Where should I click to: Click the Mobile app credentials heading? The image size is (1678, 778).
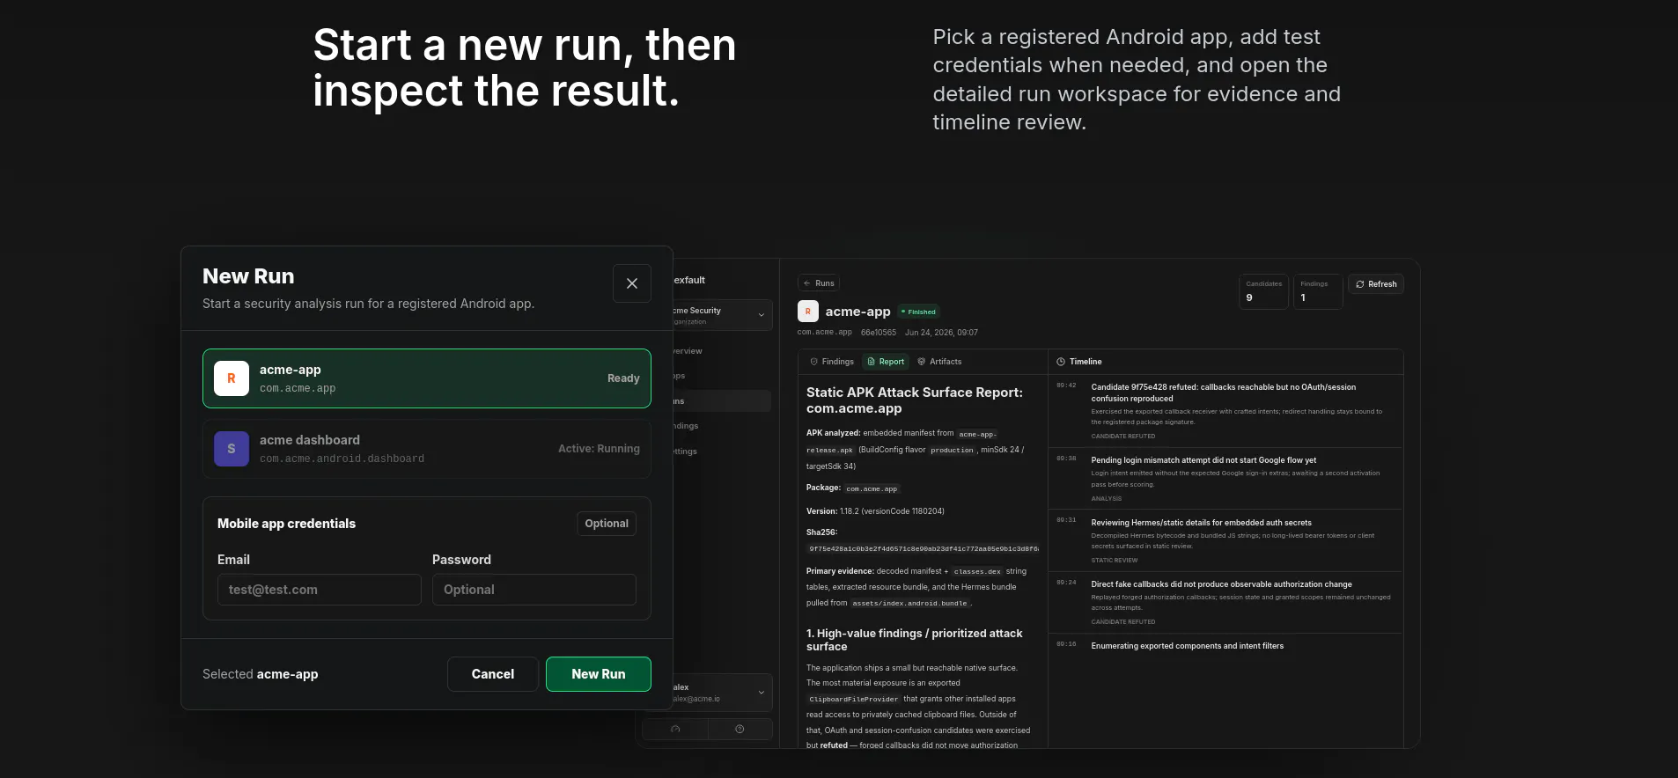[286, 524]
